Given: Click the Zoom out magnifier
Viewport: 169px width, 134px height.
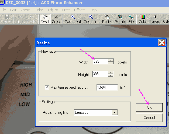Looking at the screenshot, I should coord(73,19).
